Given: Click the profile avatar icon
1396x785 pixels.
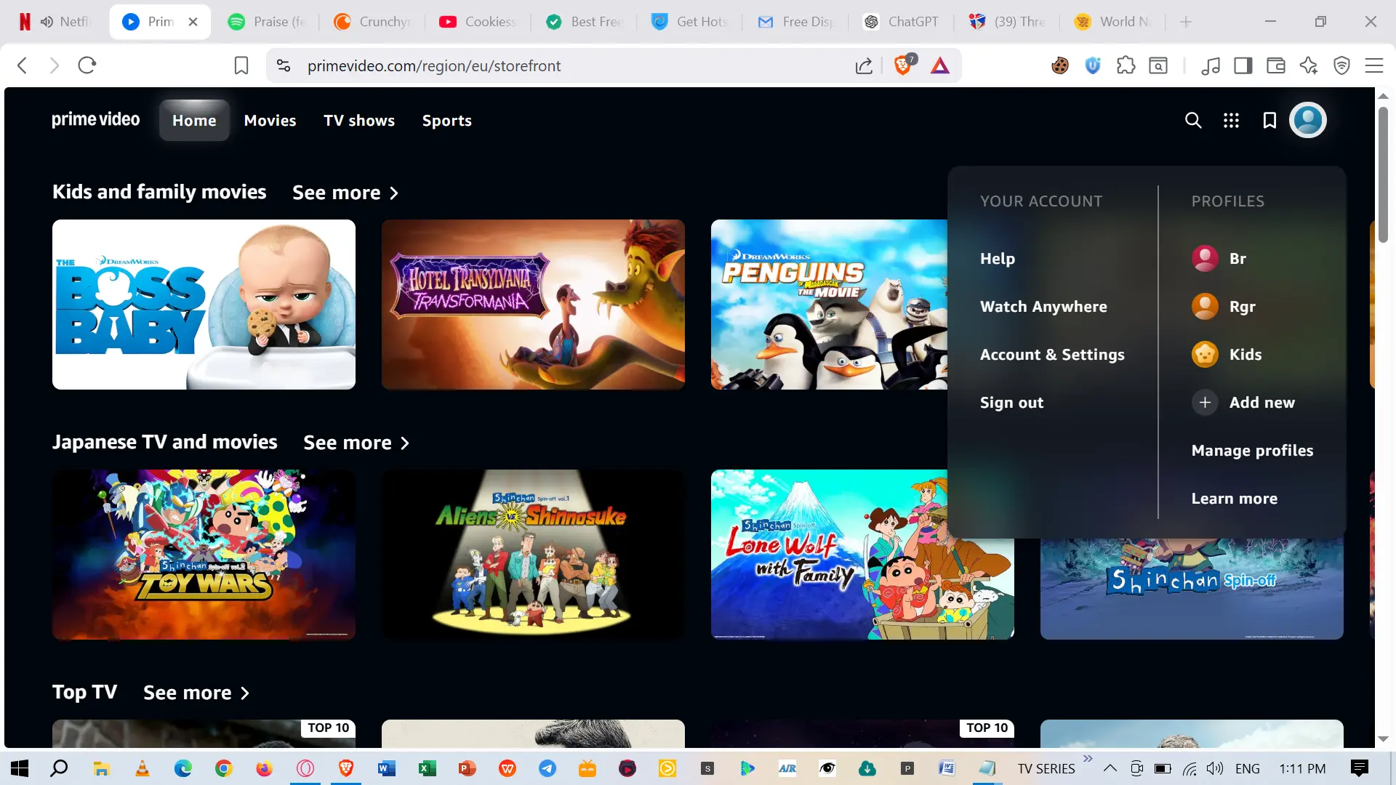Looking at the screenshot, I should pos(1308,120).
